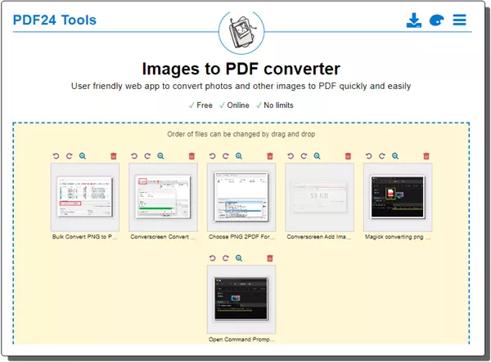
Task: Delete the Converscreen Add Ima image
Action: pyautogui.click(x=349, y=156)
